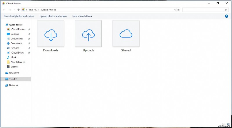This screenshot has height=128, width=232.
Task: Click the OneDrive cloud icon
Action: [x=7, y=73]
